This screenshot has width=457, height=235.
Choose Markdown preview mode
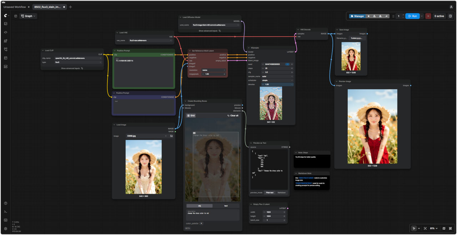[281, 192]
